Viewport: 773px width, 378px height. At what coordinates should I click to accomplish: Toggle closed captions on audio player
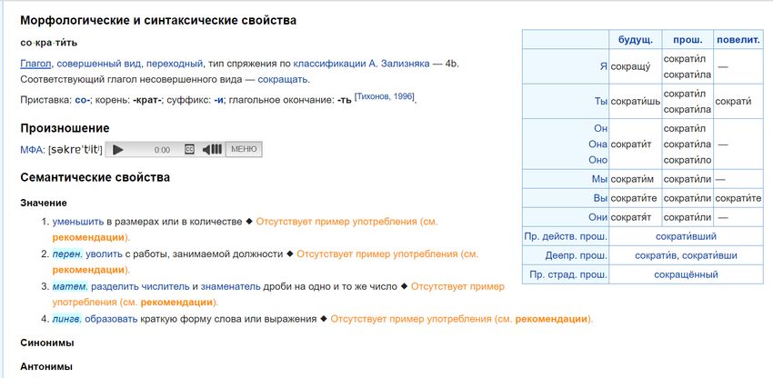click(x=189, y=149)
